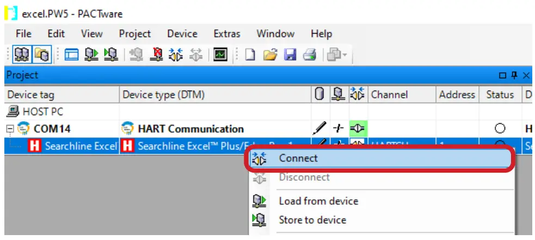
Task: Click the greyed Disconnect toolbar icon
Action: coord(195,54)
